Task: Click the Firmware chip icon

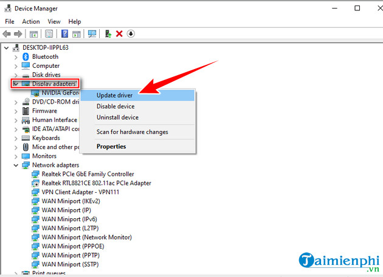Action: [x=26, y=111]
